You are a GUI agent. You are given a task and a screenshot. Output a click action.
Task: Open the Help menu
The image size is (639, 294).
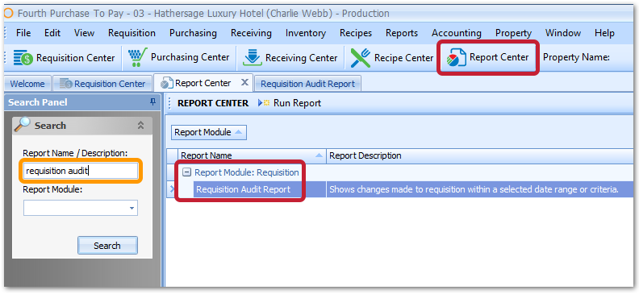(604, 33)
